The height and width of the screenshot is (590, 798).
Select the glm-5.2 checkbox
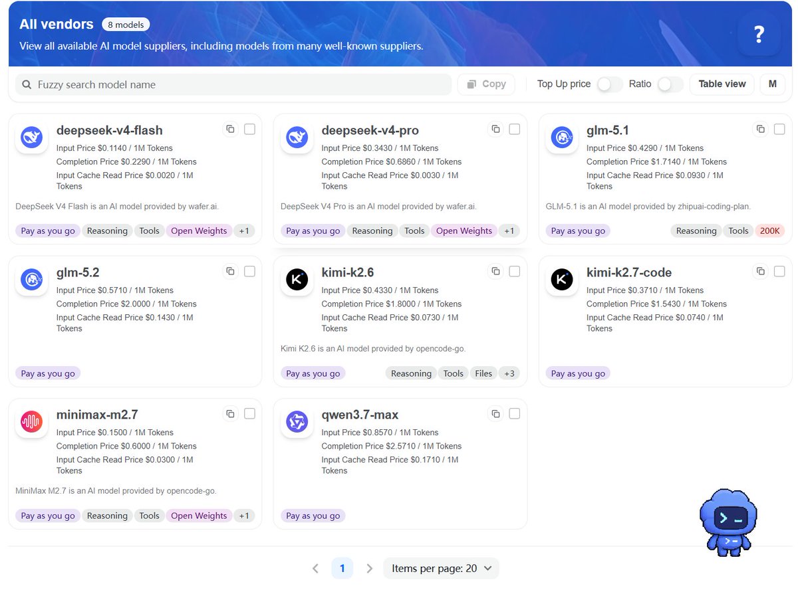[249, 271]
